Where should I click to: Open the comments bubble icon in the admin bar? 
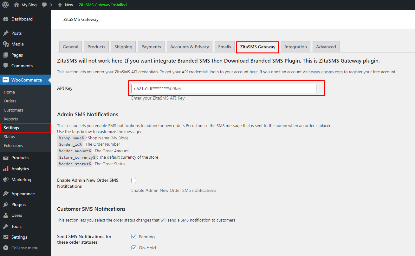45,5
